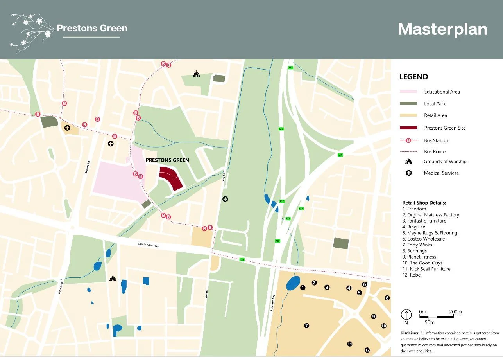The height and width of the screenshot is (358, 503).
Task: Click retail marker number 7 on map
Action: [x=306, y=325]
